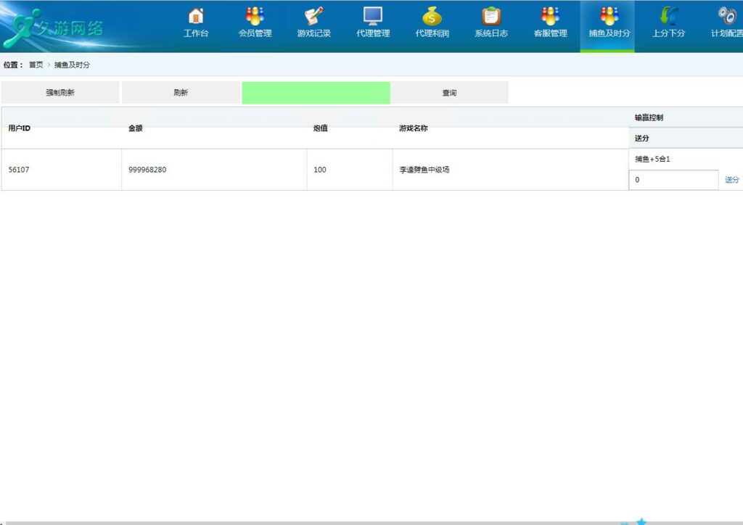This screenshot has width=743, height=525.
Task: Click the 送分 score input box
Action: point(673,180)
